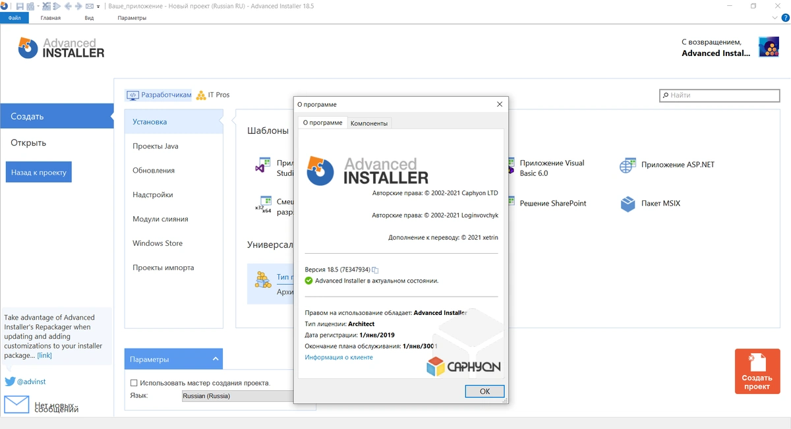Click the messages envelope icon in sidebar

[16, 404]
